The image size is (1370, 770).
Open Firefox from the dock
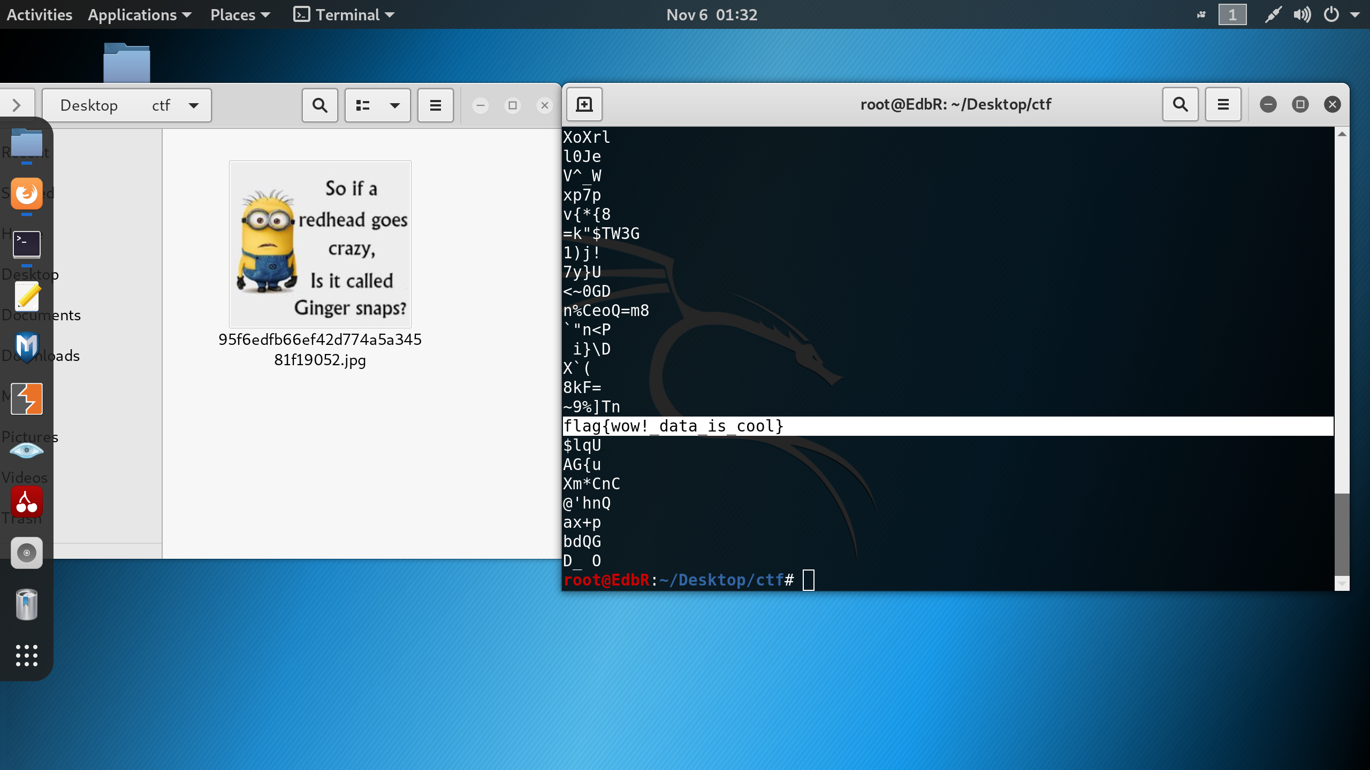[27, 193]
